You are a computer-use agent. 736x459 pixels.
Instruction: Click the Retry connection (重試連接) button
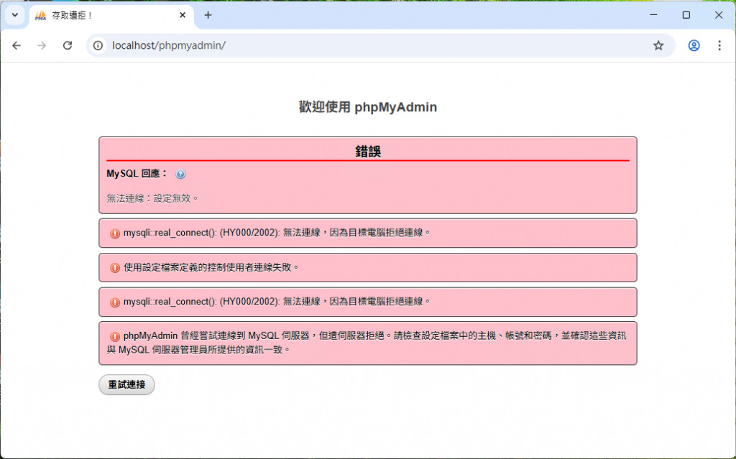[x=126, y=384]
